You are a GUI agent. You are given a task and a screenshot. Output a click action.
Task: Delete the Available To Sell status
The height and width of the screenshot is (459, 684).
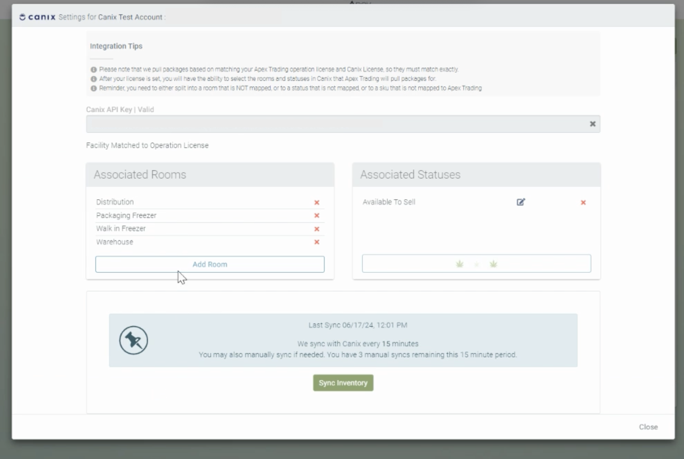click(583, 202)
